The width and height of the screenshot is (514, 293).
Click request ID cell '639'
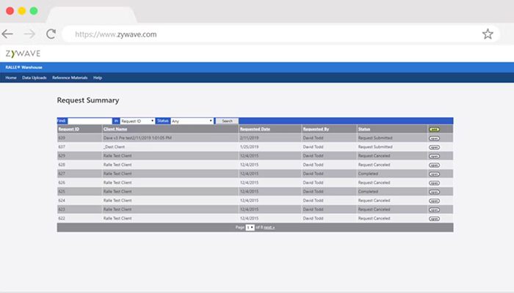[62, 138]
